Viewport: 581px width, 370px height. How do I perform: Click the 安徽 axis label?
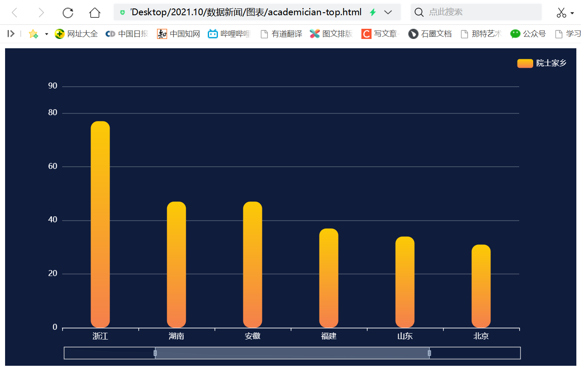pos(253,336)
